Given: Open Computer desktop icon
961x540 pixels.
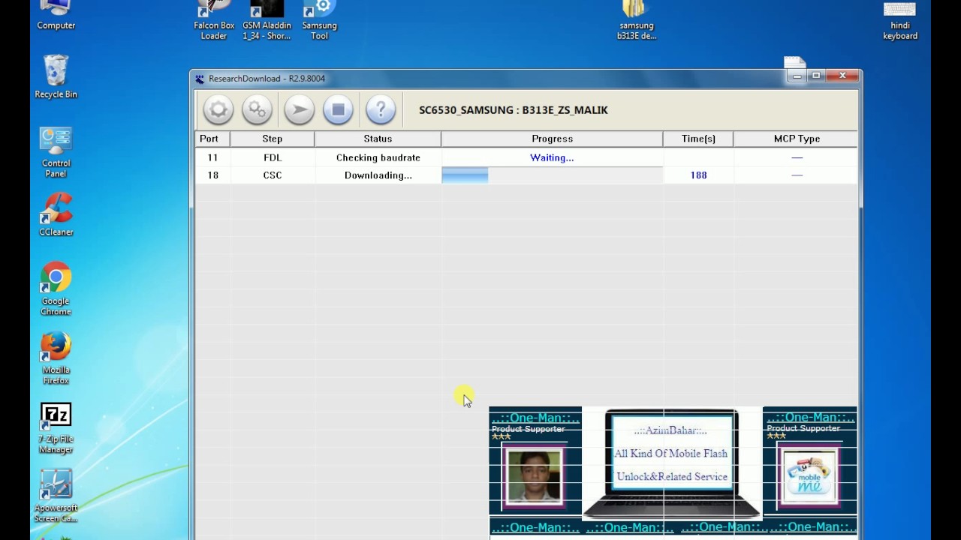Looking at the screenshot, I should click(x=56, y=15).
